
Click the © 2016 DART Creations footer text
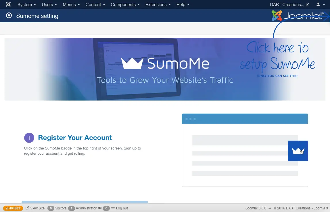[x=301, y=208]
